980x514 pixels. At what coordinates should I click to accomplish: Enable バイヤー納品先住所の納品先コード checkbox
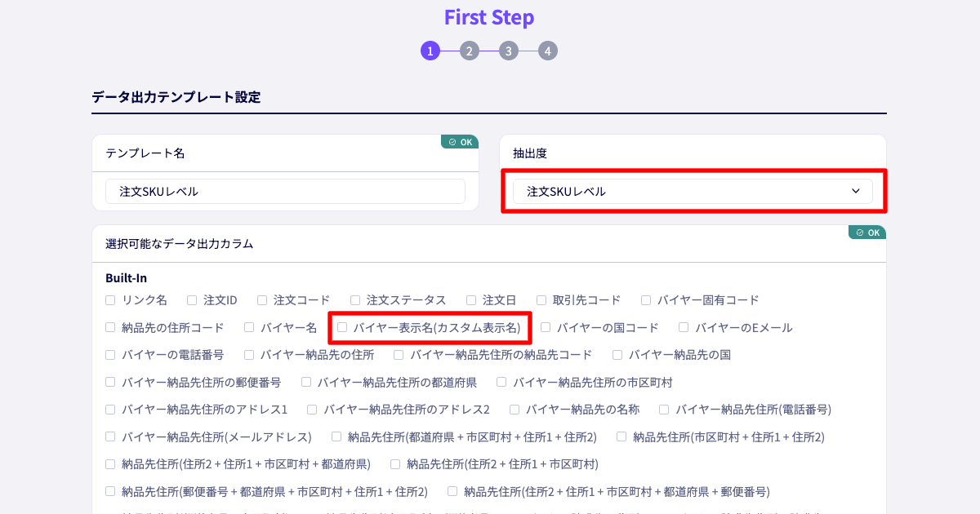pos(399,355)
